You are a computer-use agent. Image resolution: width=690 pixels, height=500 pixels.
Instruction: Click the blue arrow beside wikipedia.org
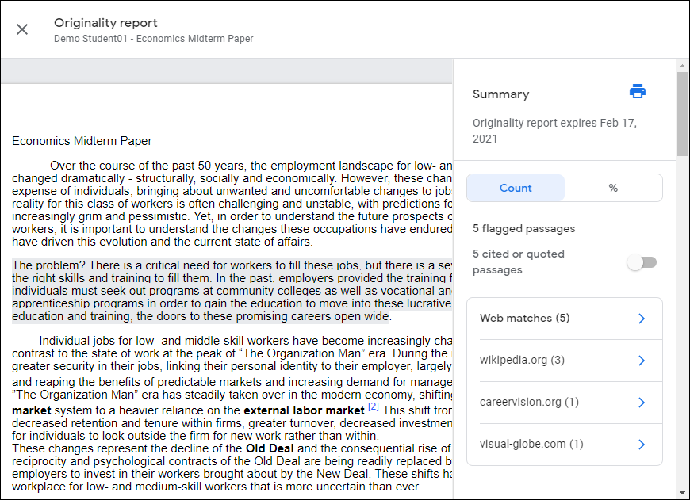click(x=642, y=361)
